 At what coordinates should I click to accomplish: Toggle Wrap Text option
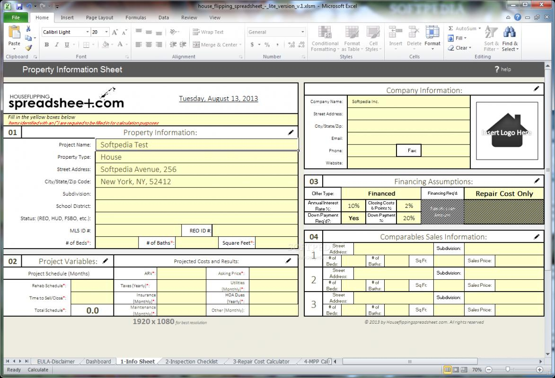coord(208,32)
